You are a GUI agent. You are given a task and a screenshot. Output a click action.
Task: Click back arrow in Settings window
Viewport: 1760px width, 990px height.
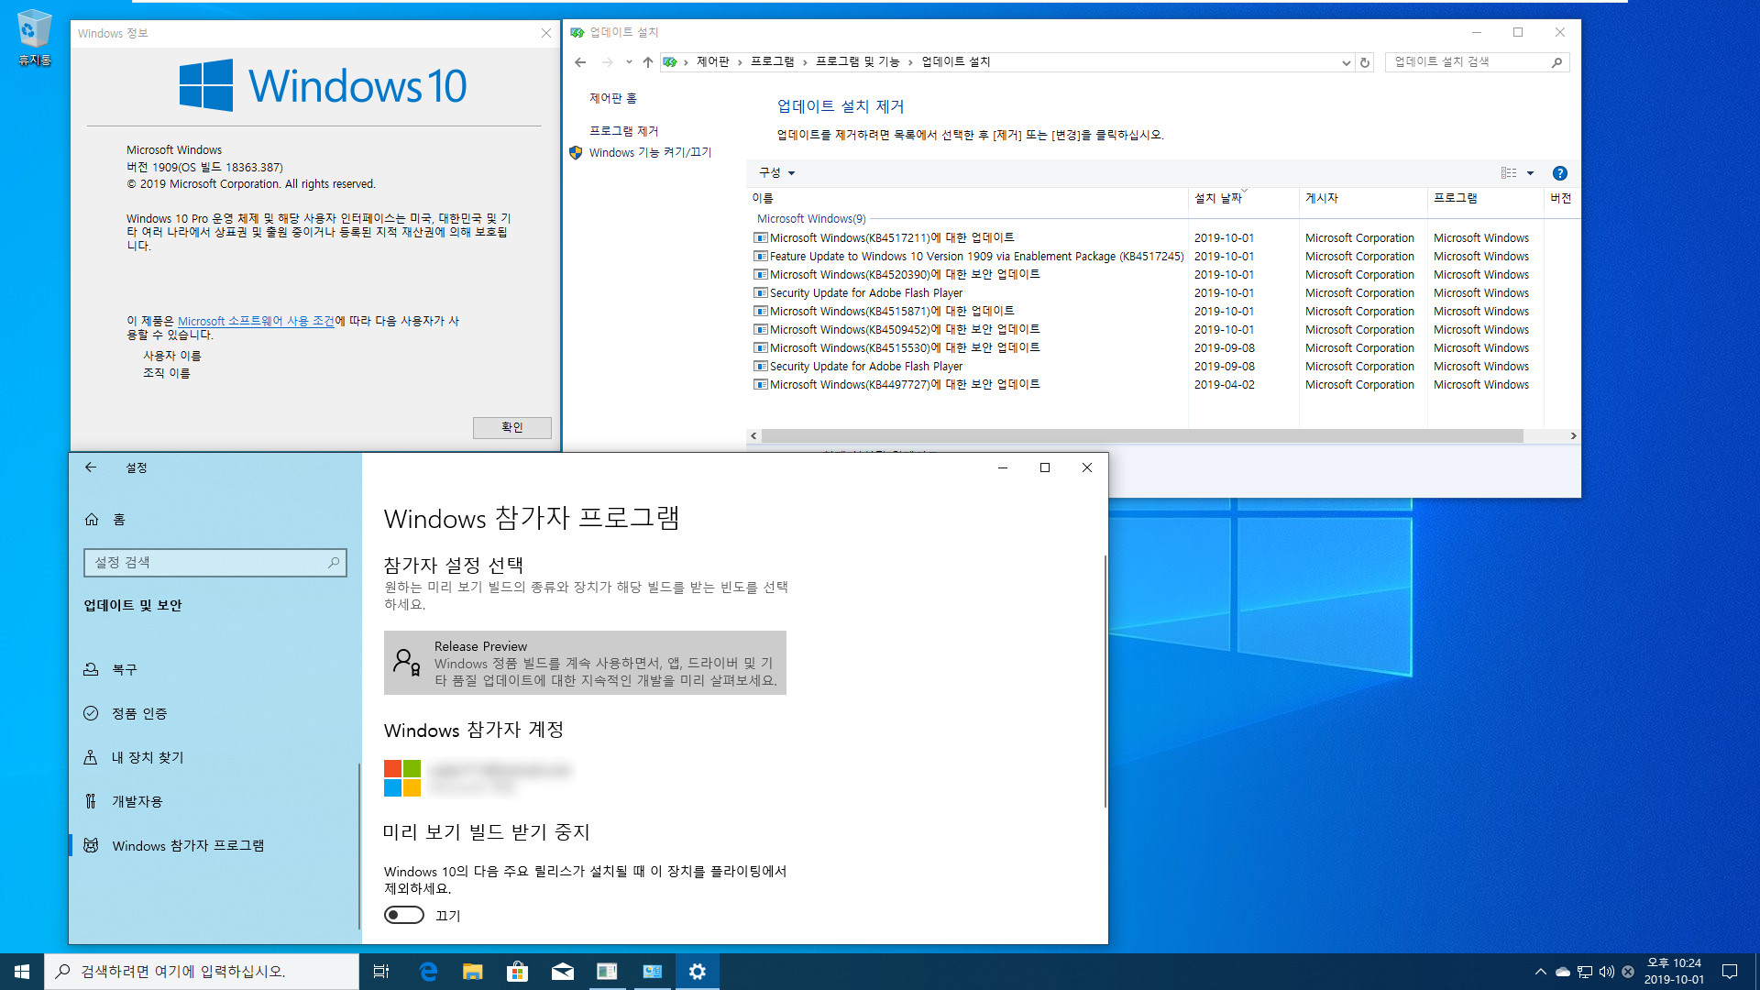(91, 467)
